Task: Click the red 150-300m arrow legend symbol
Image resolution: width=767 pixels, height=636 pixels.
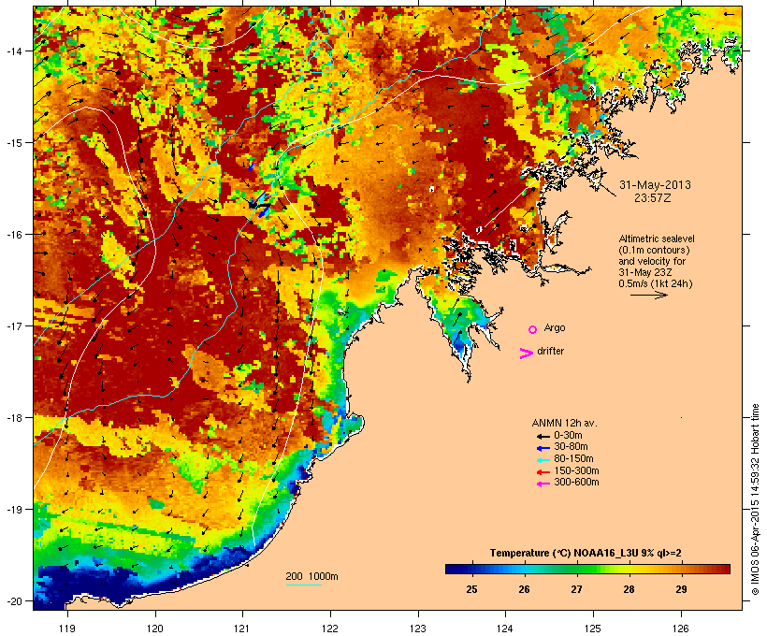Action: pos(543,472)
